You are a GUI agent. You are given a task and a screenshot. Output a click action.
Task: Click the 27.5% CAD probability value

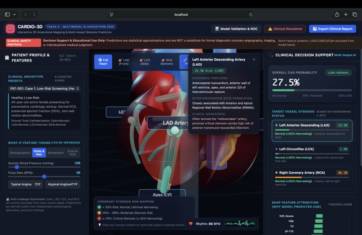tap(286, 83)
